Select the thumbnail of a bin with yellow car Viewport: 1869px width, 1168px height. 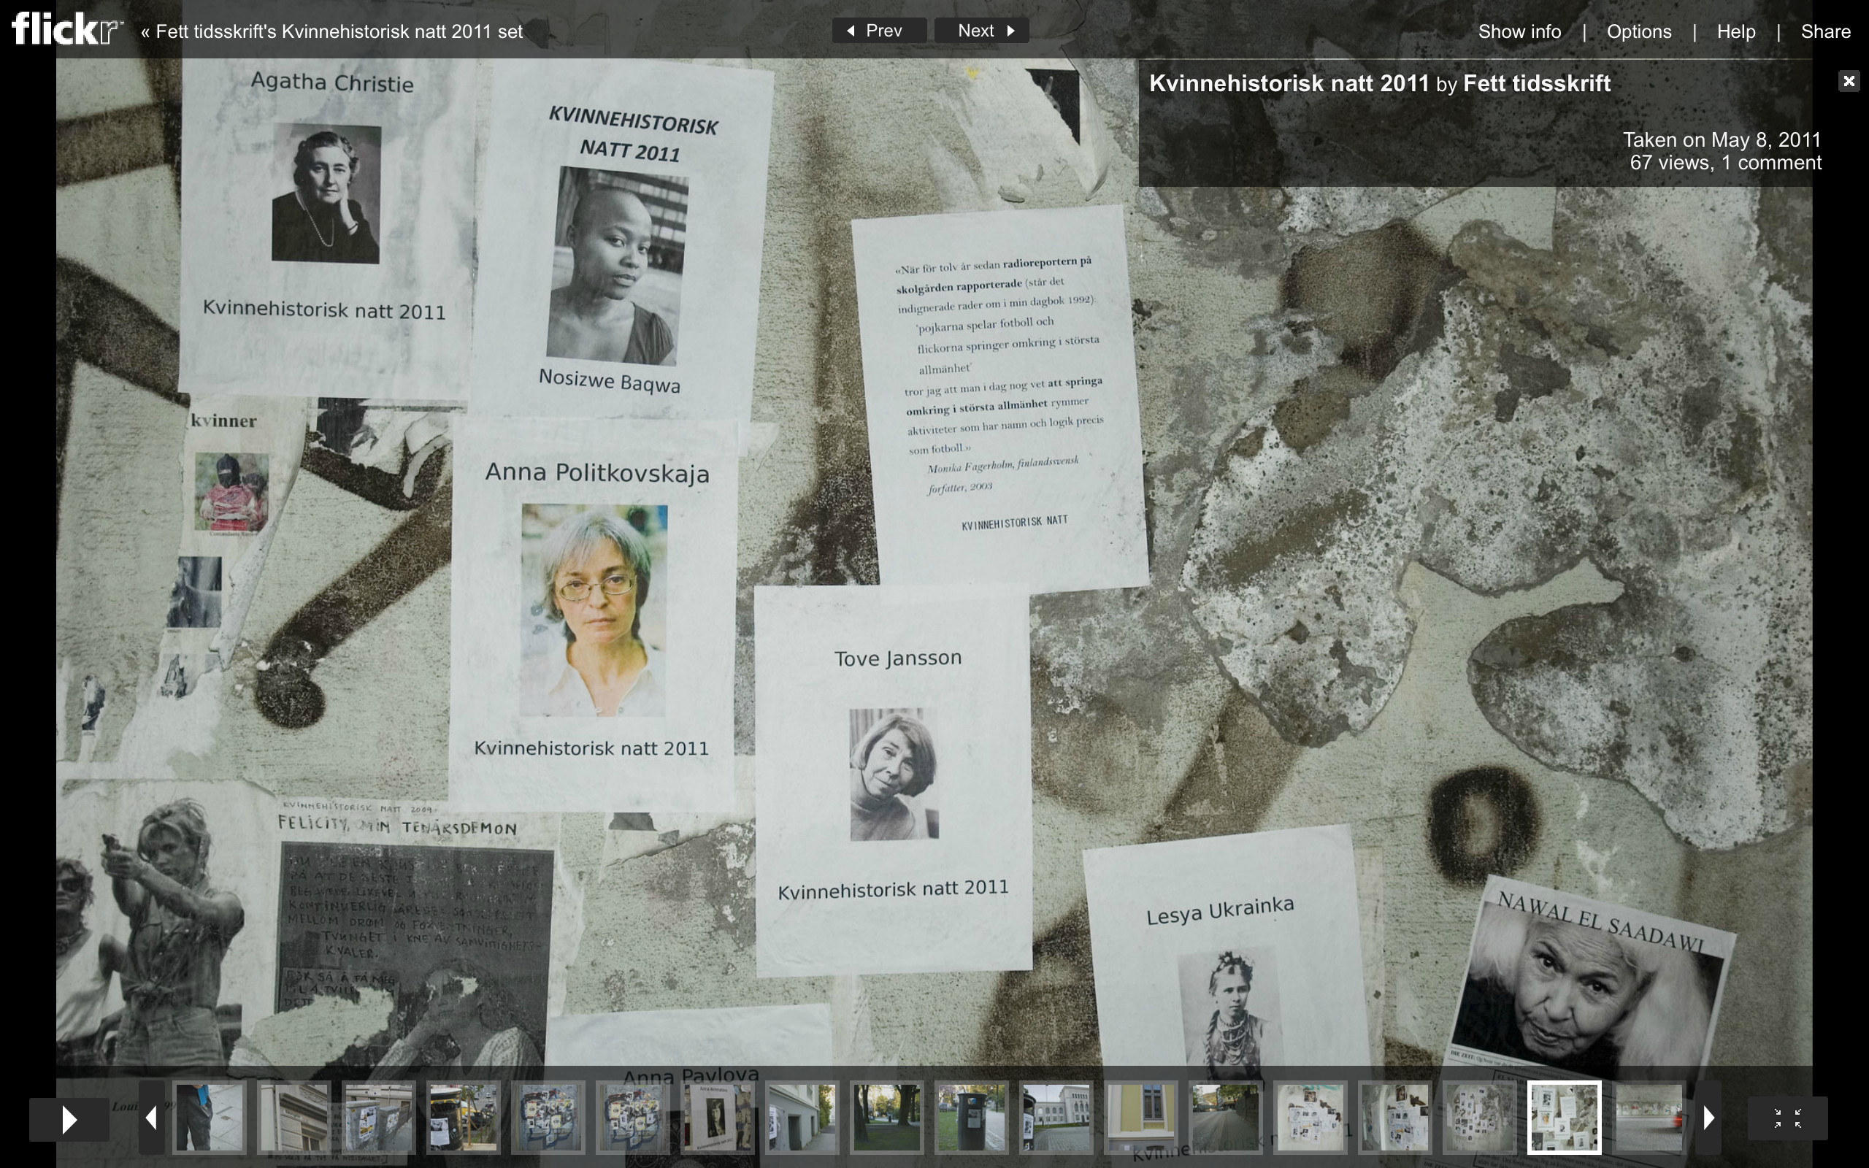[464, 1117]
